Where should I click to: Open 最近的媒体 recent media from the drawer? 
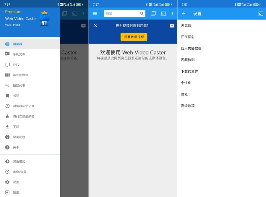[23, 75]
